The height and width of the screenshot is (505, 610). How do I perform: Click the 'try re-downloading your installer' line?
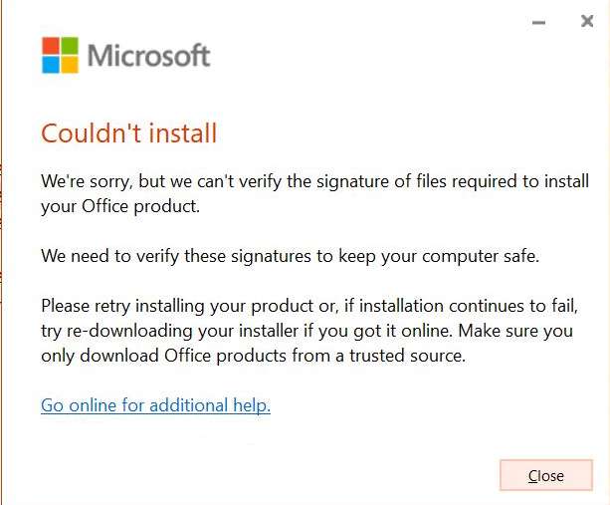[306, 330]
